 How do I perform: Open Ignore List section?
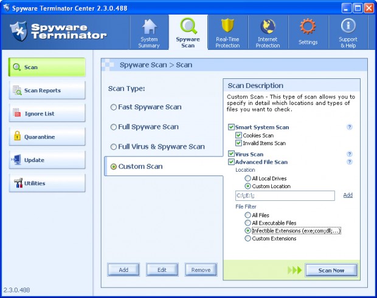47,113
